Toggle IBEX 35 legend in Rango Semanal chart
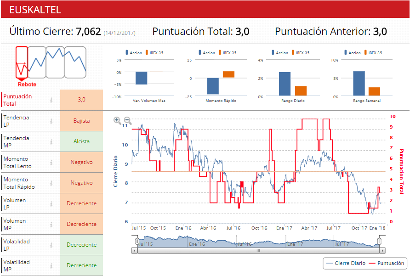The height and width of the screenshot is (276, 410). (373, 53)
